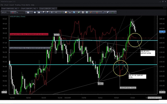Click the red and green arrow icon
The width and height of the screenshot is (167, 104).
[x=97, y=12]
